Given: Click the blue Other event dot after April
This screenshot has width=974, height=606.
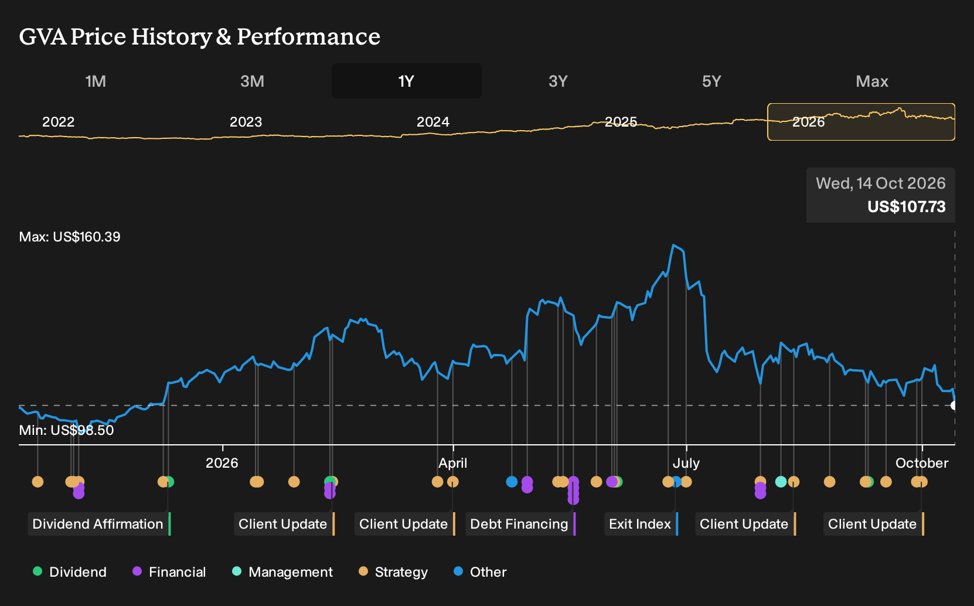Looking at the screenshot, I should pos(512,482).
